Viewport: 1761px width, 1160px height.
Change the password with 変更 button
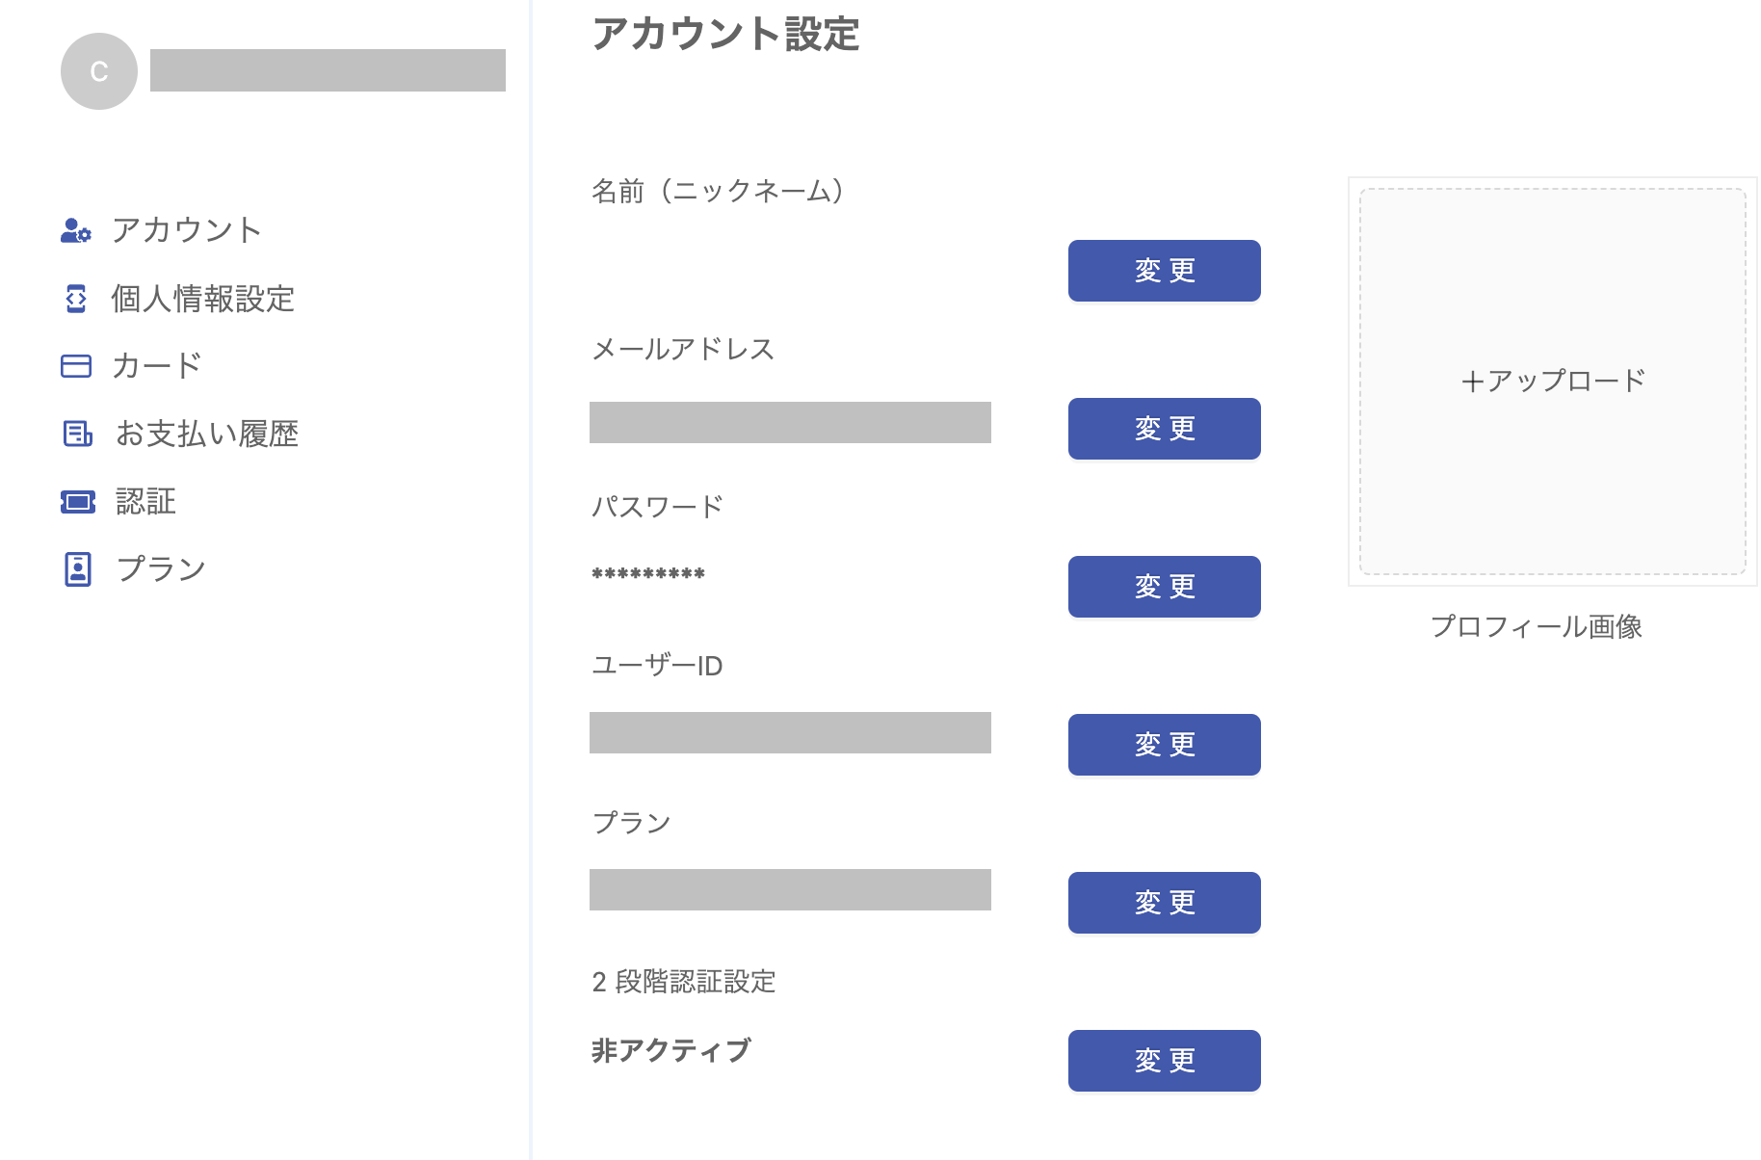(1165, 587)
